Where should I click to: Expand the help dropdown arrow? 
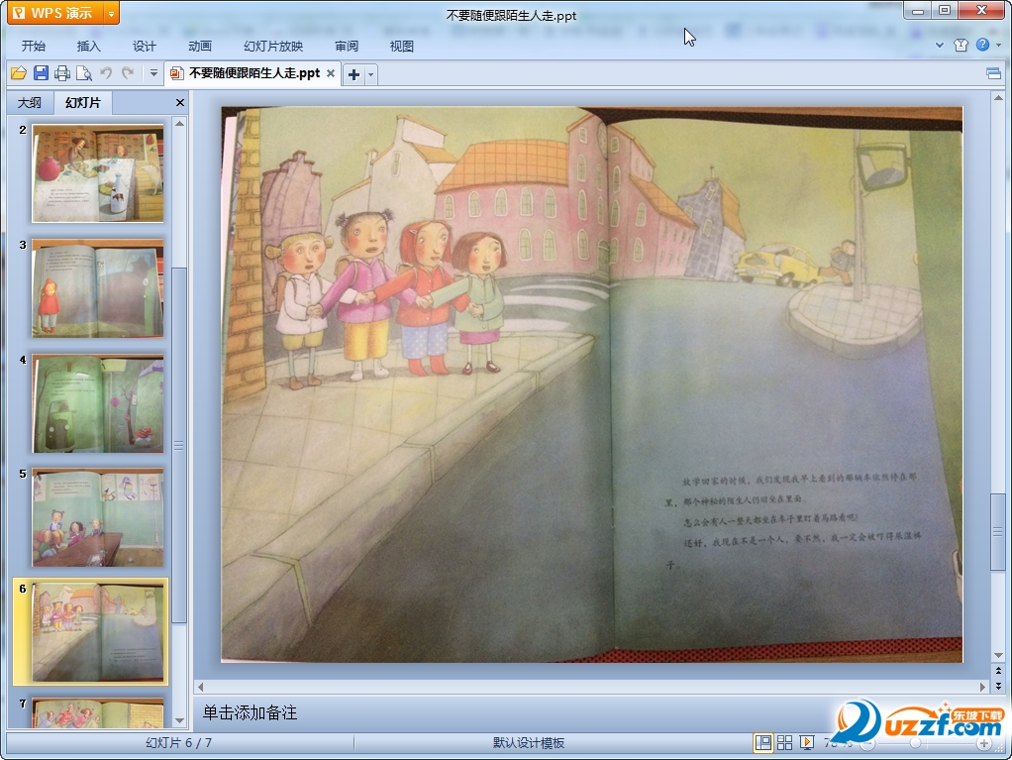click(998, 46)
